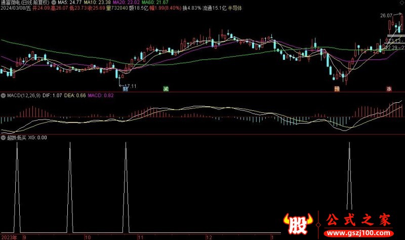This screenshot has height=240, width=405.
Task: Open the MACD(12,26,9) parameter label
Action: click(x=25, y=95)
